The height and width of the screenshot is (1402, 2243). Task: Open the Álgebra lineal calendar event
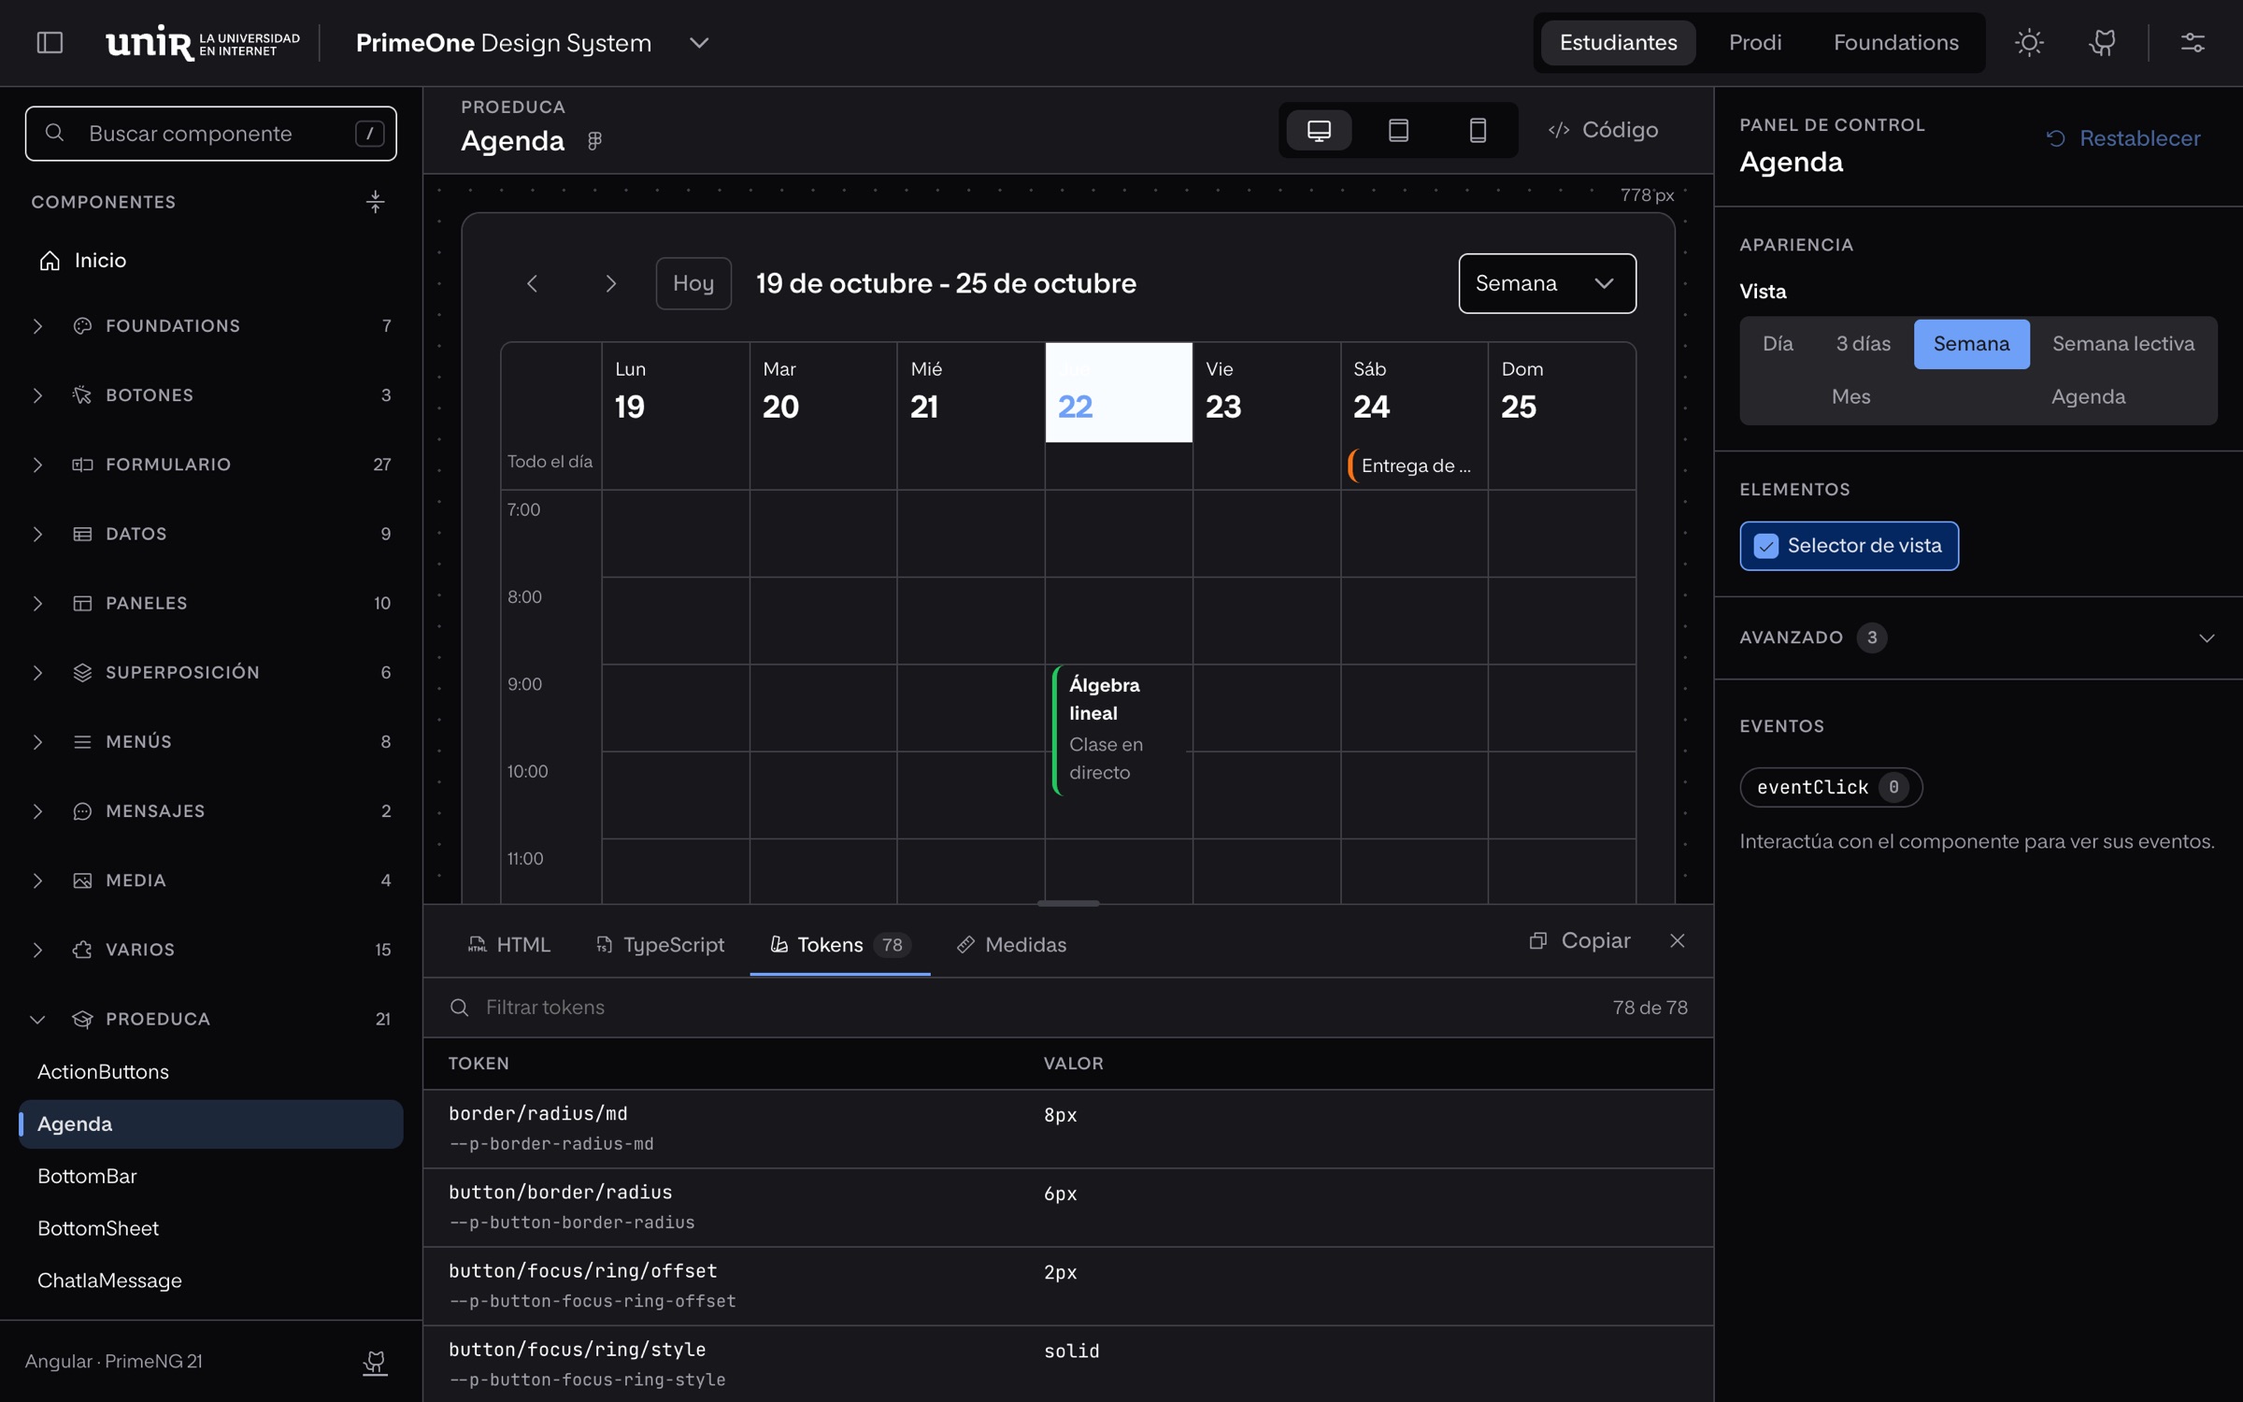point(1121,730)
